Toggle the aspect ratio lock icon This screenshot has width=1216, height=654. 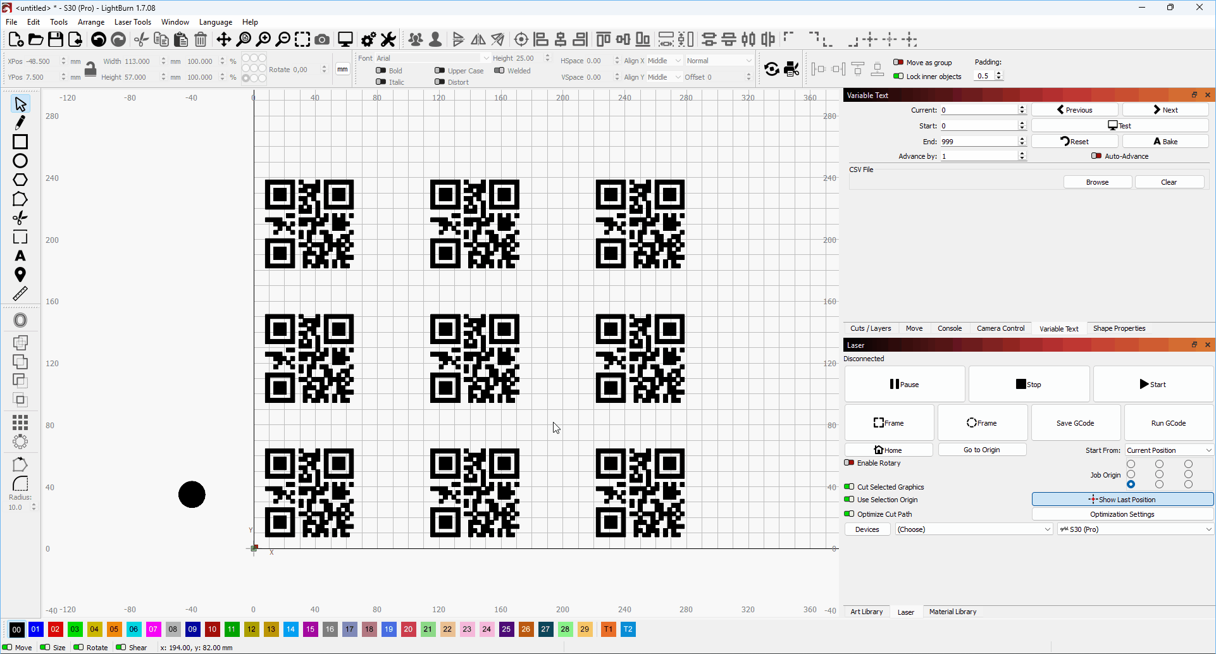(90, 69)
